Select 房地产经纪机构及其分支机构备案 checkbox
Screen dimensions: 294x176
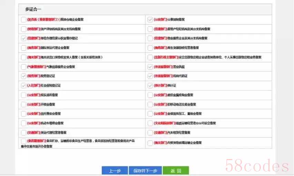150,29
